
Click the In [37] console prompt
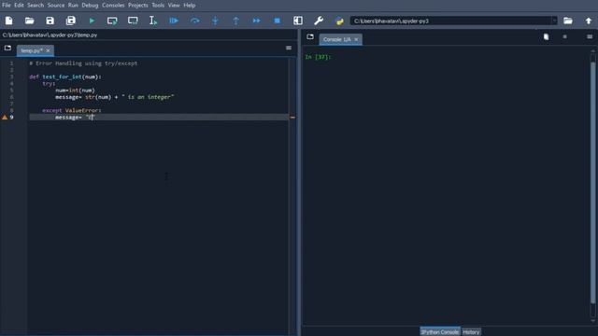pos(318,57)
